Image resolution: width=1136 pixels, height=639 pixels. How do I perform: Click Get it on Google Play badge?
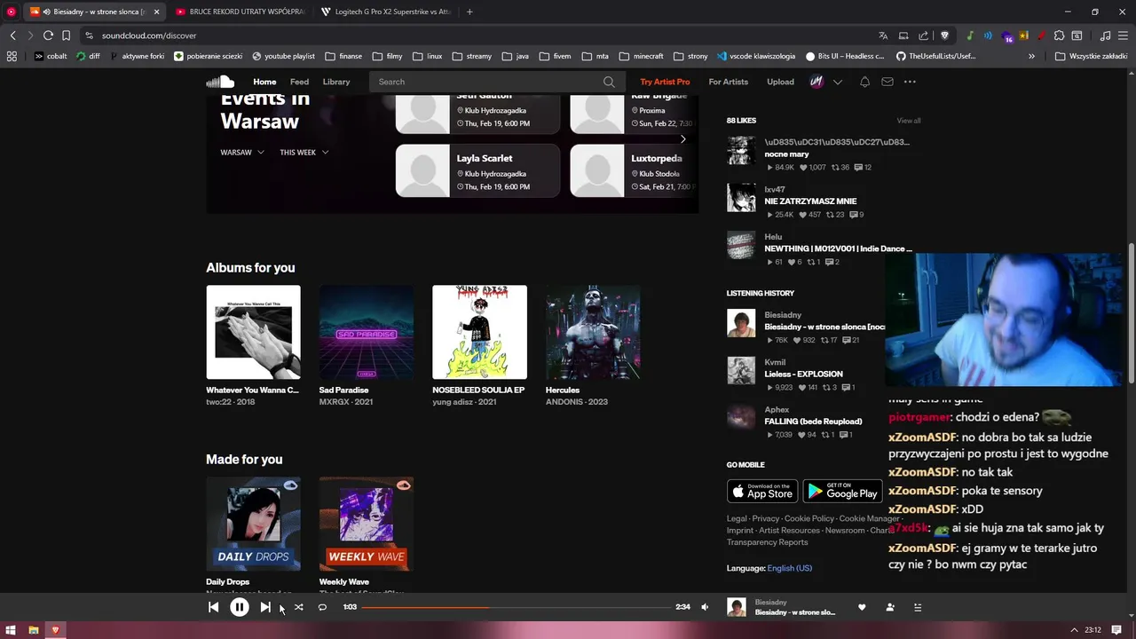click(843, 491)
